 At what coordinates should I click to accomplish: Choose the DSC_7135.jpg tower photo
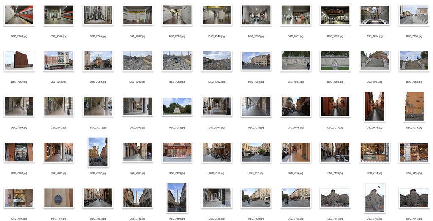137,198
